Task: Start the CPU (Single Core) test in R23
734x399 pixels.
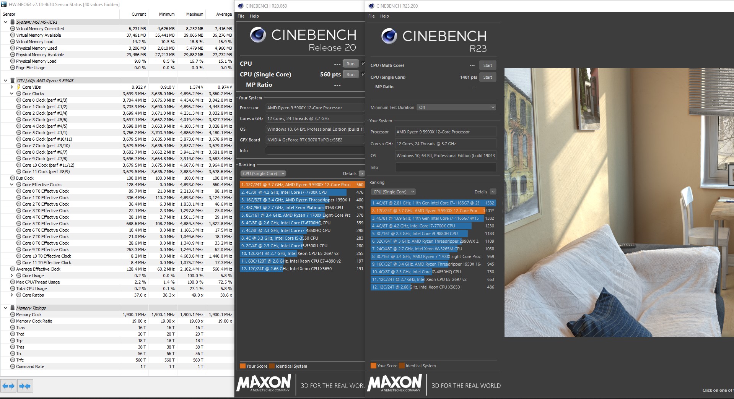Action: pyautogui.click(x=488, y=77)
